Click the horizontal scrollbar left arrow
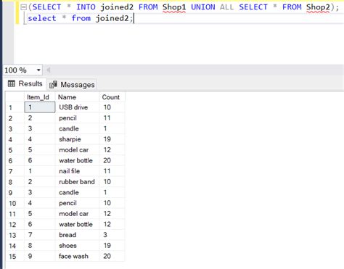The height and width of the screenshot is (269, 344). click(49, 70)
